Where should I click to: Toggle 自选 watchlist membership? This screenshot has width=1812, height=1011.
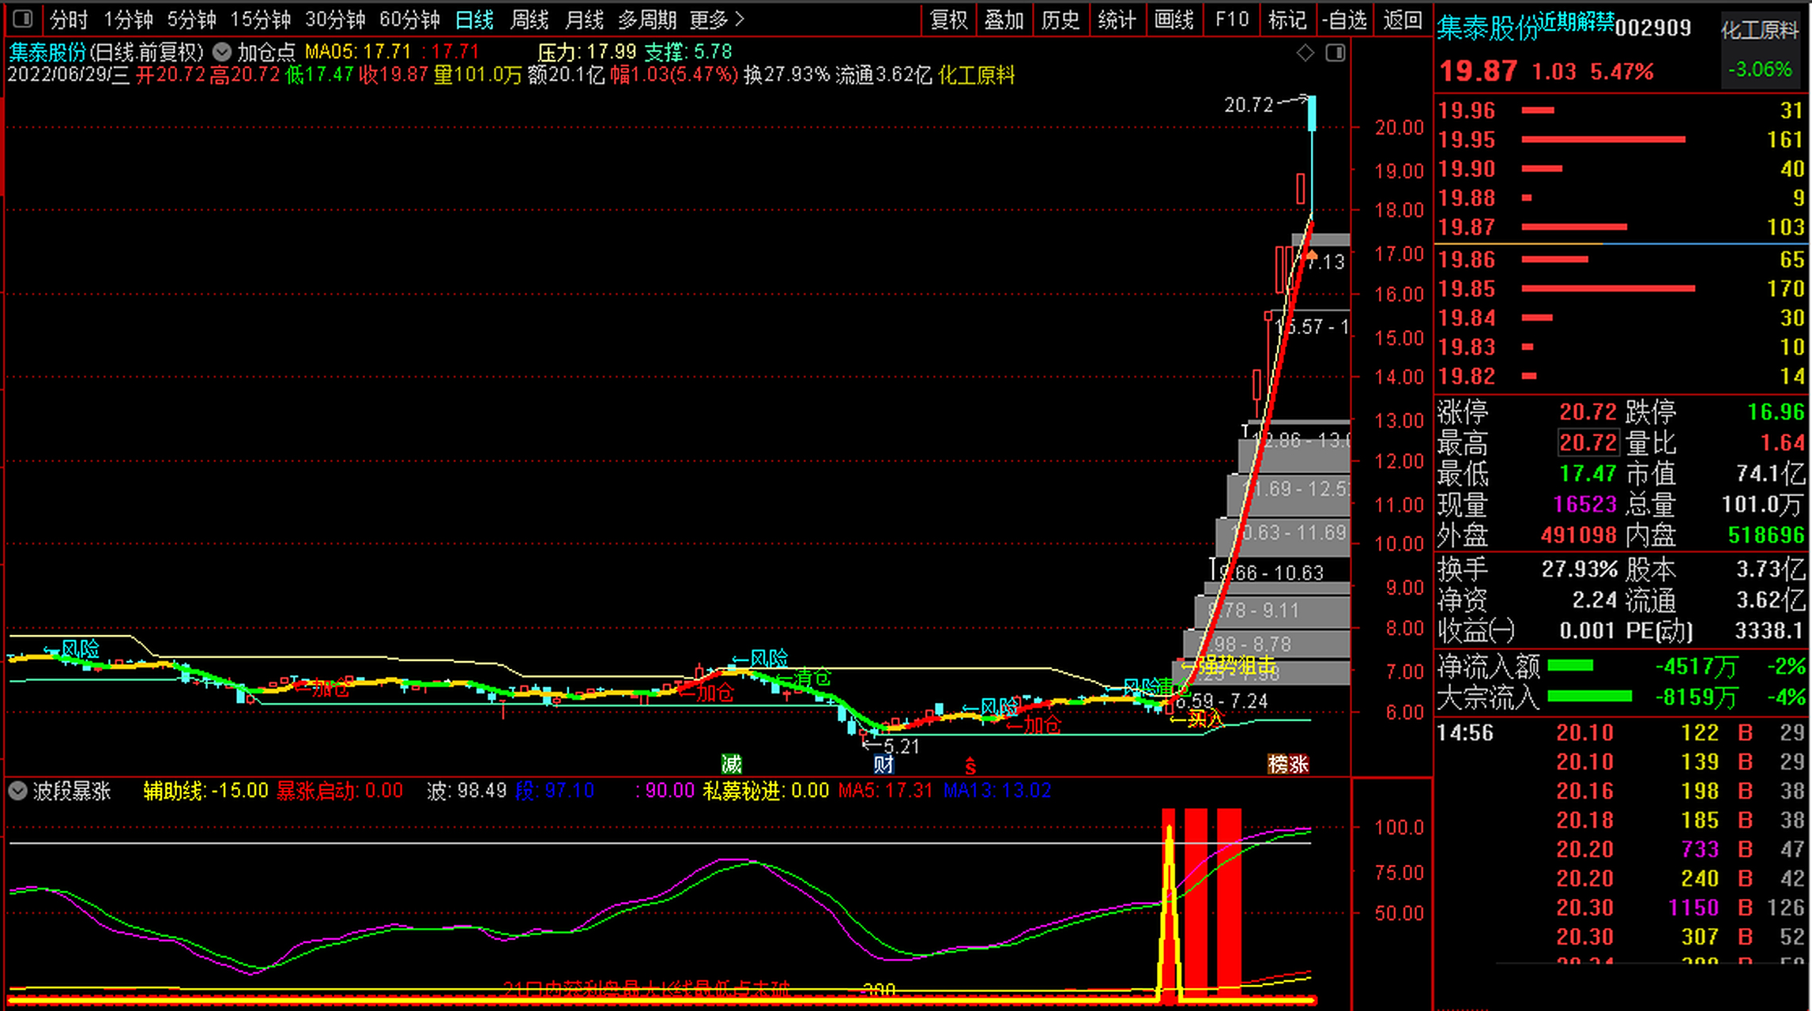point(1345,19)
